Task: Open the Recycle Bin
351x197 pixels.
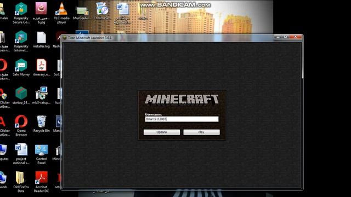Action: click(42, 124)
